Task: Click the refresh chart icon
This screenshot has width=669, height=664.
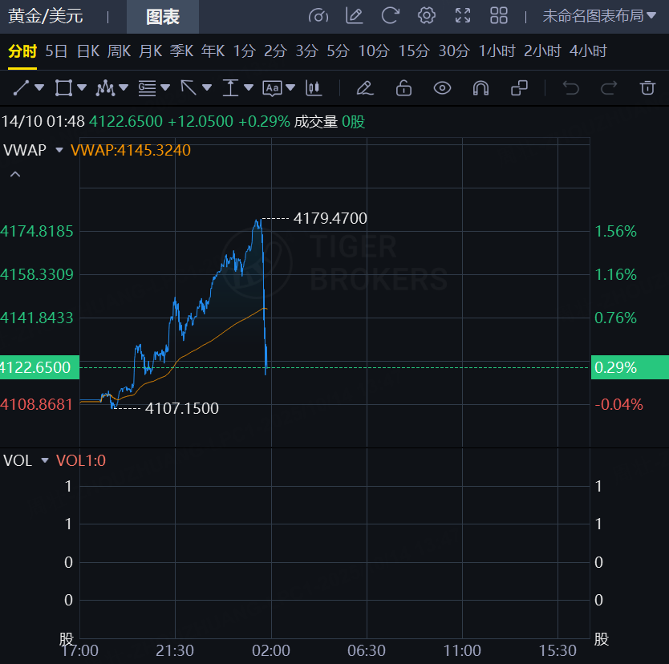Action: pos(391,15)
